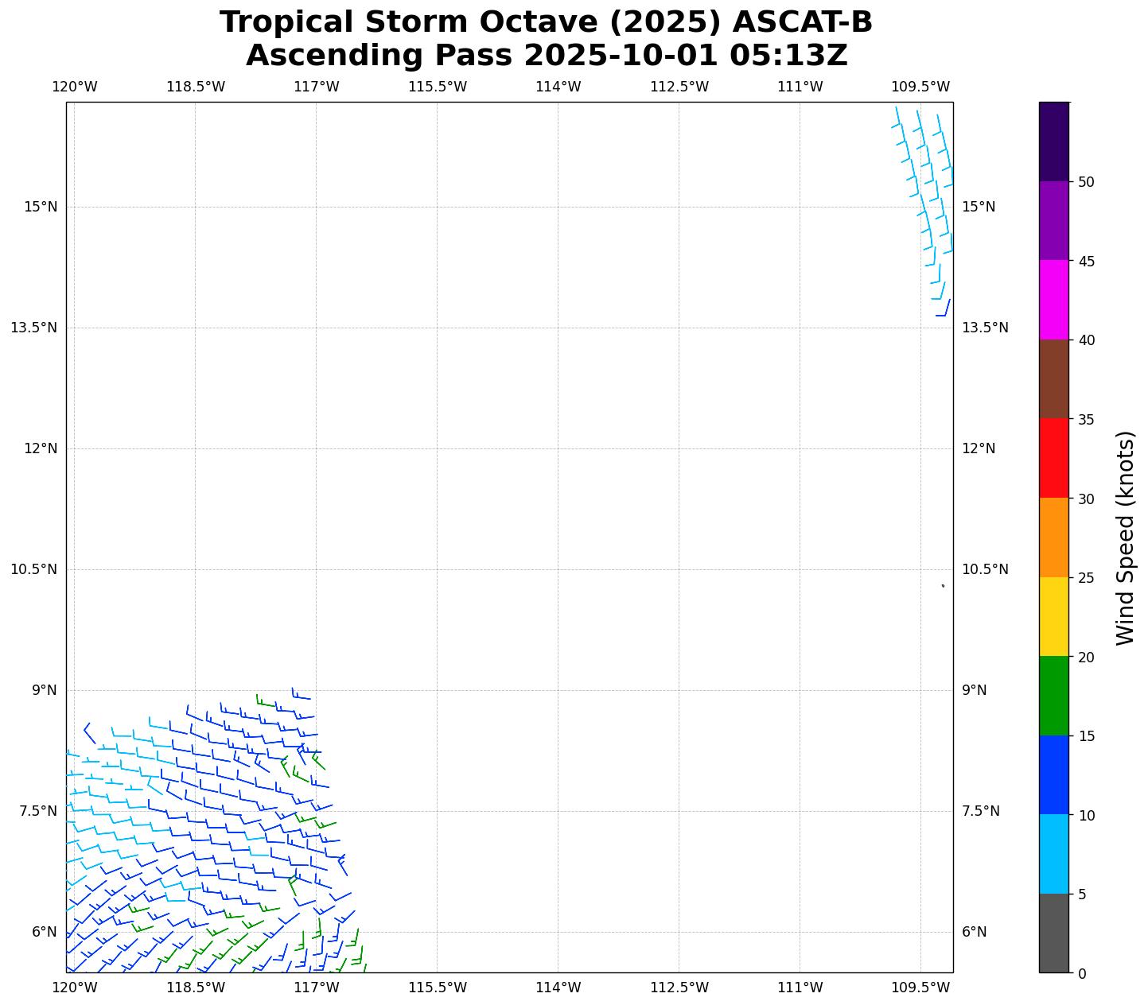Pick the yellow 20-25 knot colorbar segment
Screen dimensions: 1148x1005
pyautogui.click(x=1053, y=616)
